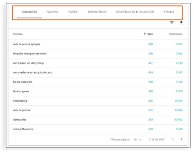Select the query 'videoscribe'
The image size is (194, 152).
tap(20, 120)
